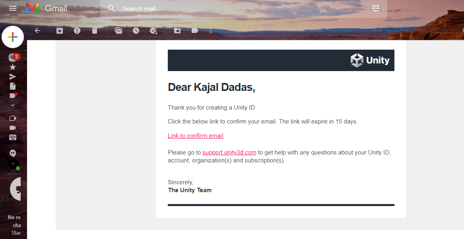Open the three-dot More options menu
The height and width of the screenshot is (239, 464).
(211, 31)
